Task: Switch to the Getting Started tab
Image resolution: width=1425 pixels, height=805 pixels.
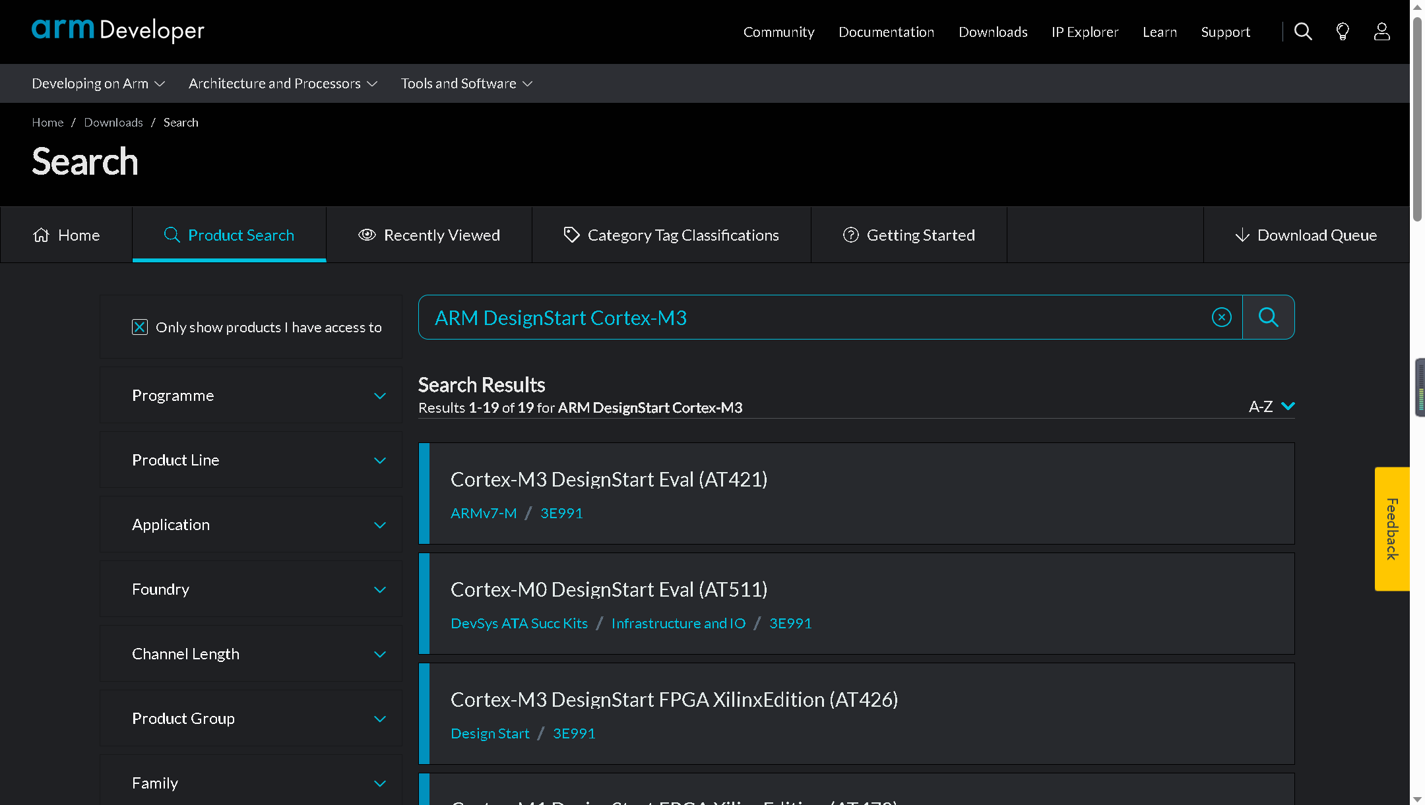Action: 908,234
